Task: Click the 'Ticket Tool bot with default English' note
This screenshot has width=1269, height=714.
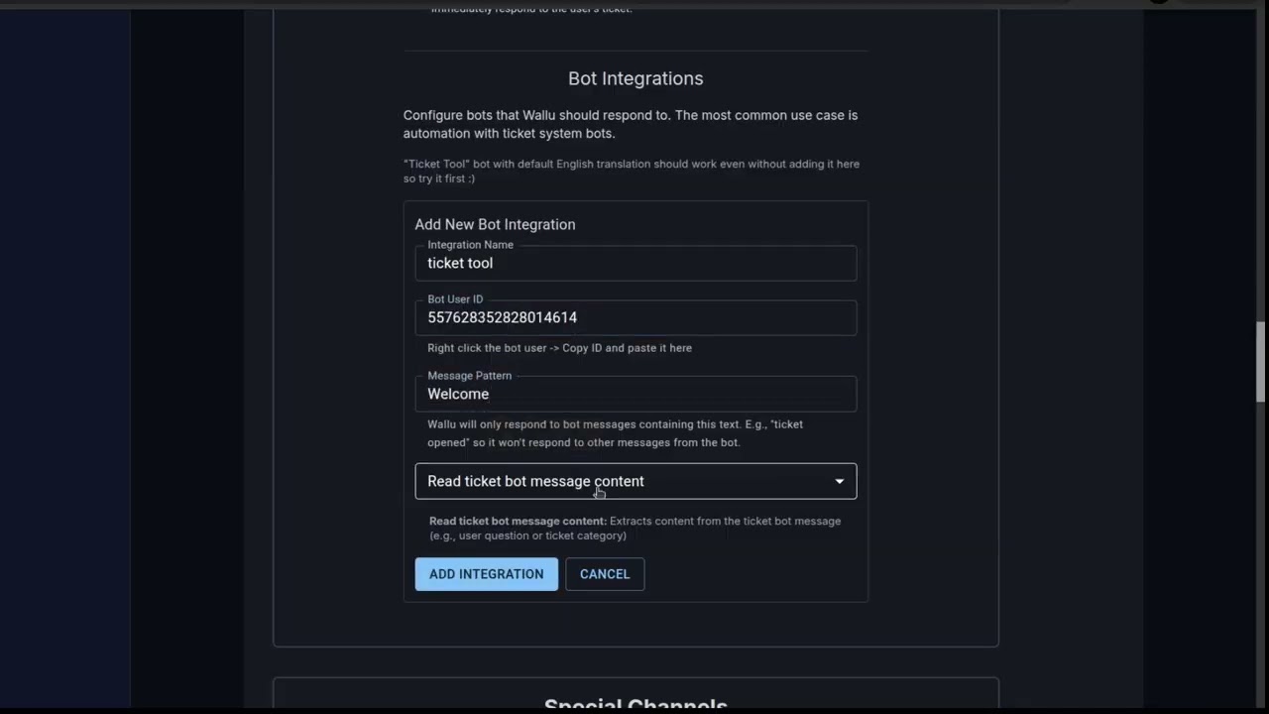Action: coord(632,171)
